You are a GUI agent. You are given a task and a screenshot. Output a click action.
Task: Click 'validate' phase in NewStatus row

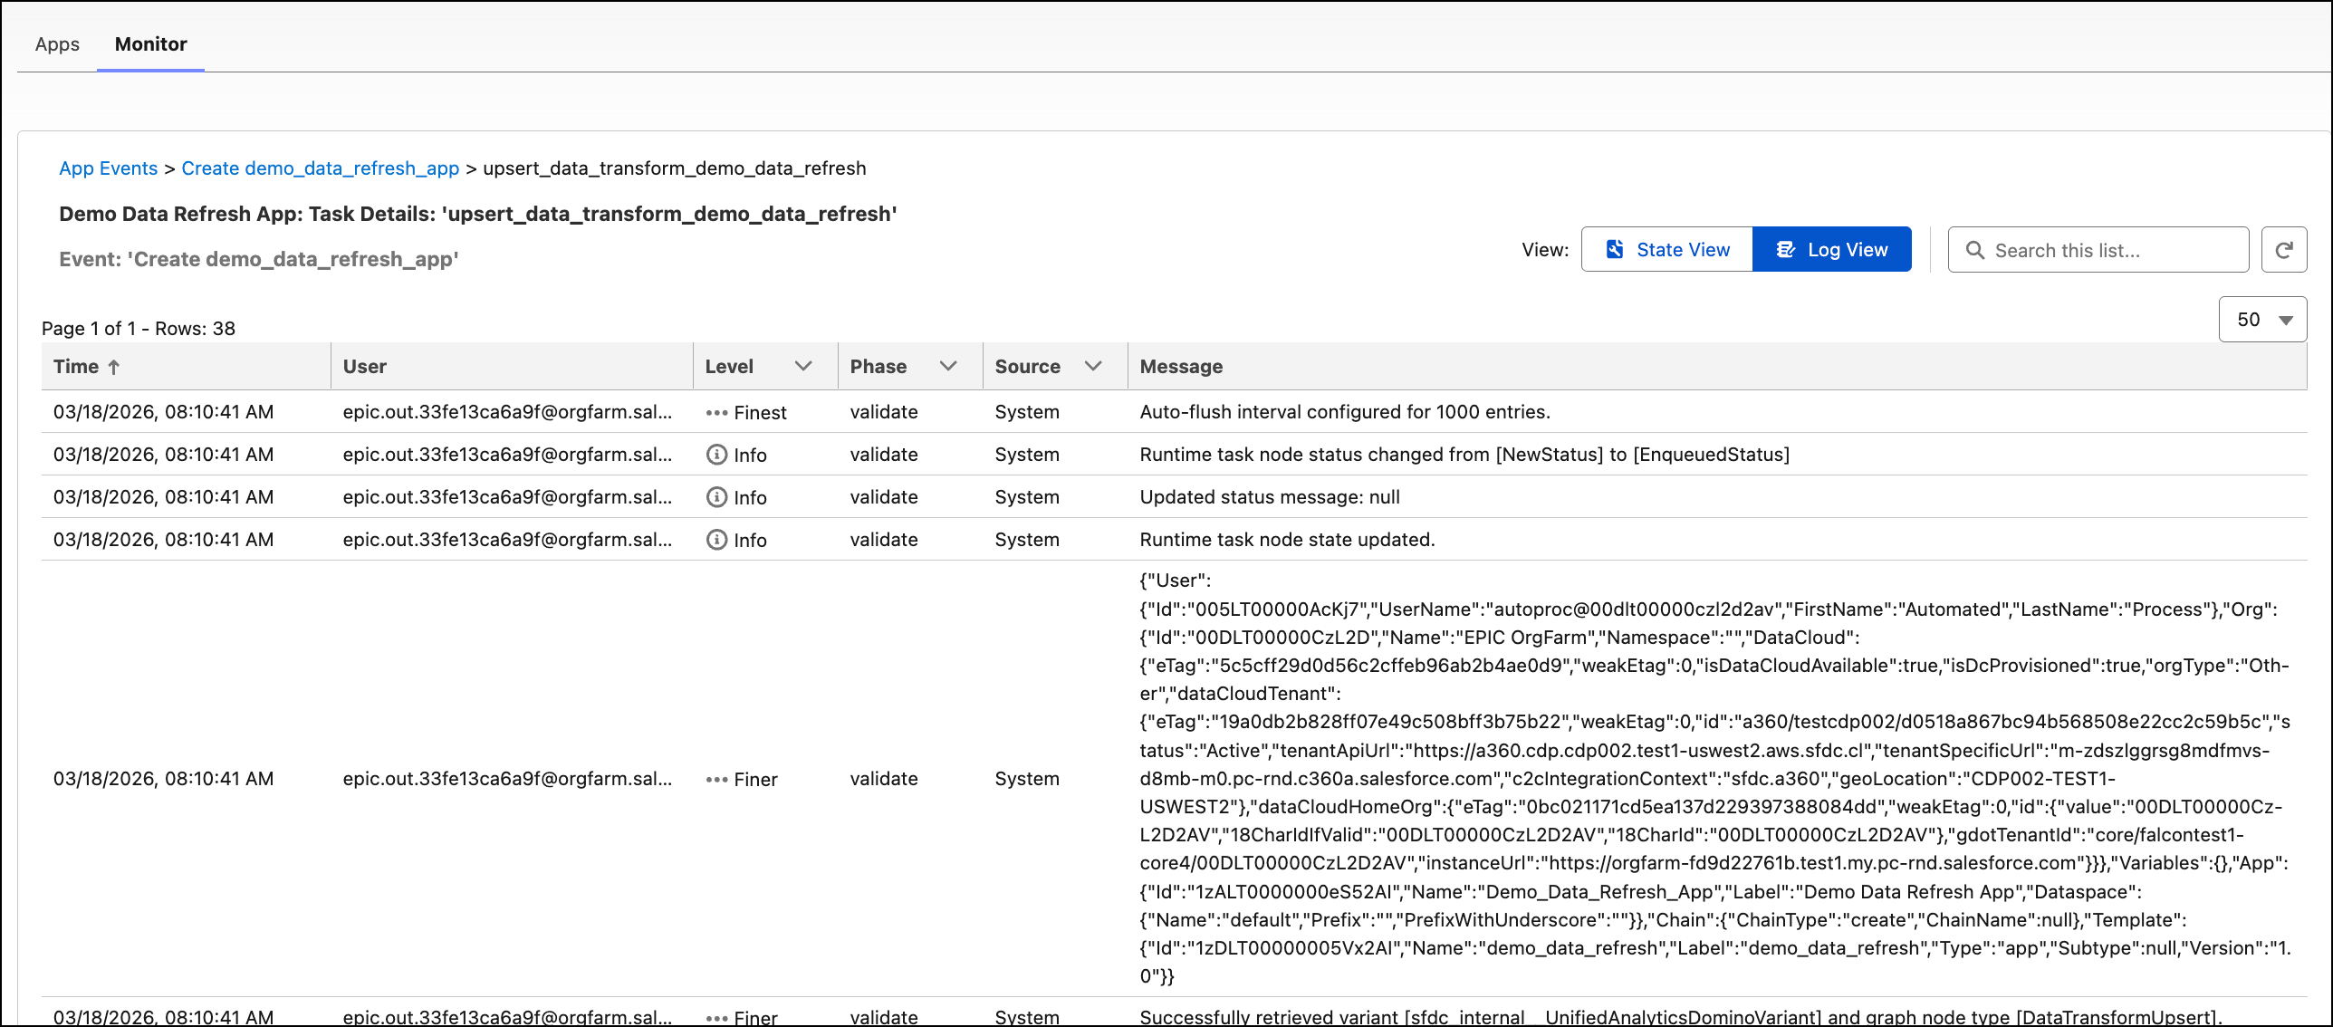[x=883, y=455]
